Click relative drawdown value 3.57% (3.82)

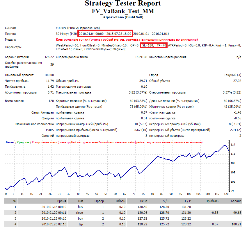coord(232,92)
